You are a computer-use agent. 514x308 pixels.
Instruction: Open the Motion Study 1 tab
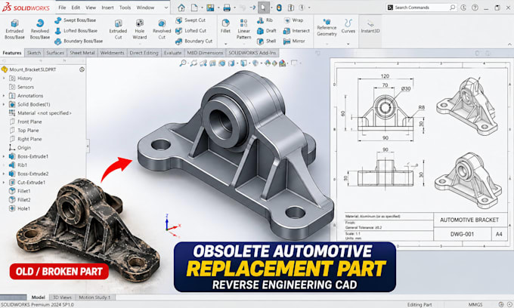(94, 297)
